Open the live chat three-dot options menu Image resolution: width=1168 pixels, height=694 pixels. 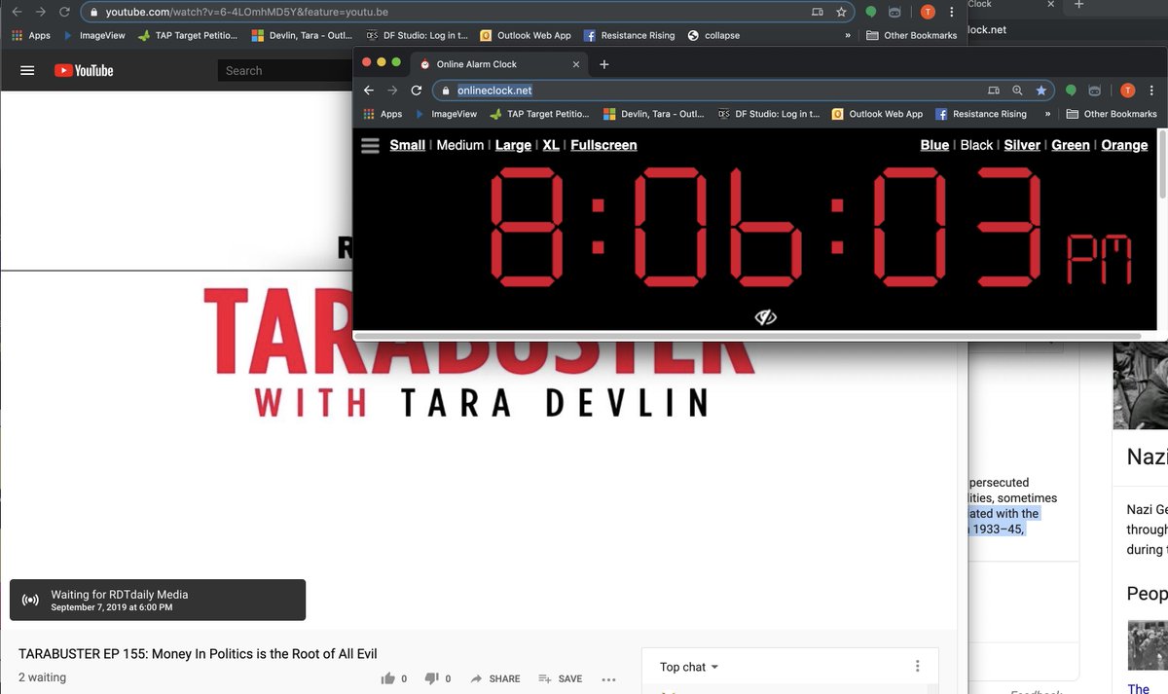coord(917,667)
